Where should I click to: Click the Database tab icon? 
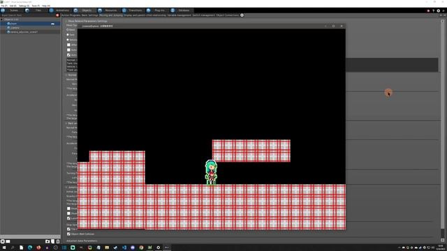[173, 10]
